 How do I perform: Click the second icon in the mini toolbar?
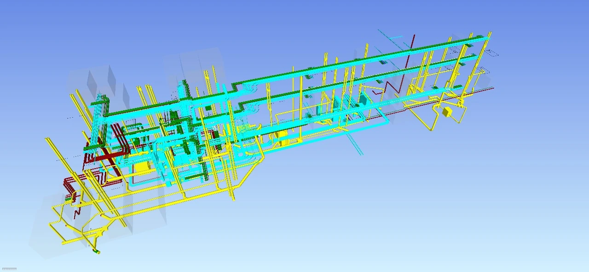(5, 269)
